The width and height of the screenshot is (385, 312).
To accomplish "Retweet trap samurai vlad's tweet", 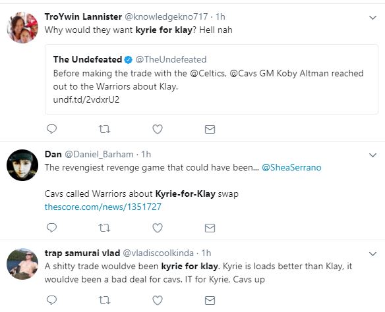I will coord(104,300).
